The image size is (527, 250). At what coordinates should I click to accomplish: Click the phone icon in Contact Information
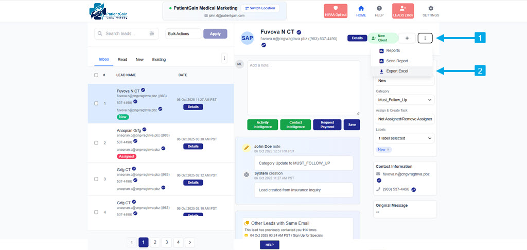click(x=378, y=189)
